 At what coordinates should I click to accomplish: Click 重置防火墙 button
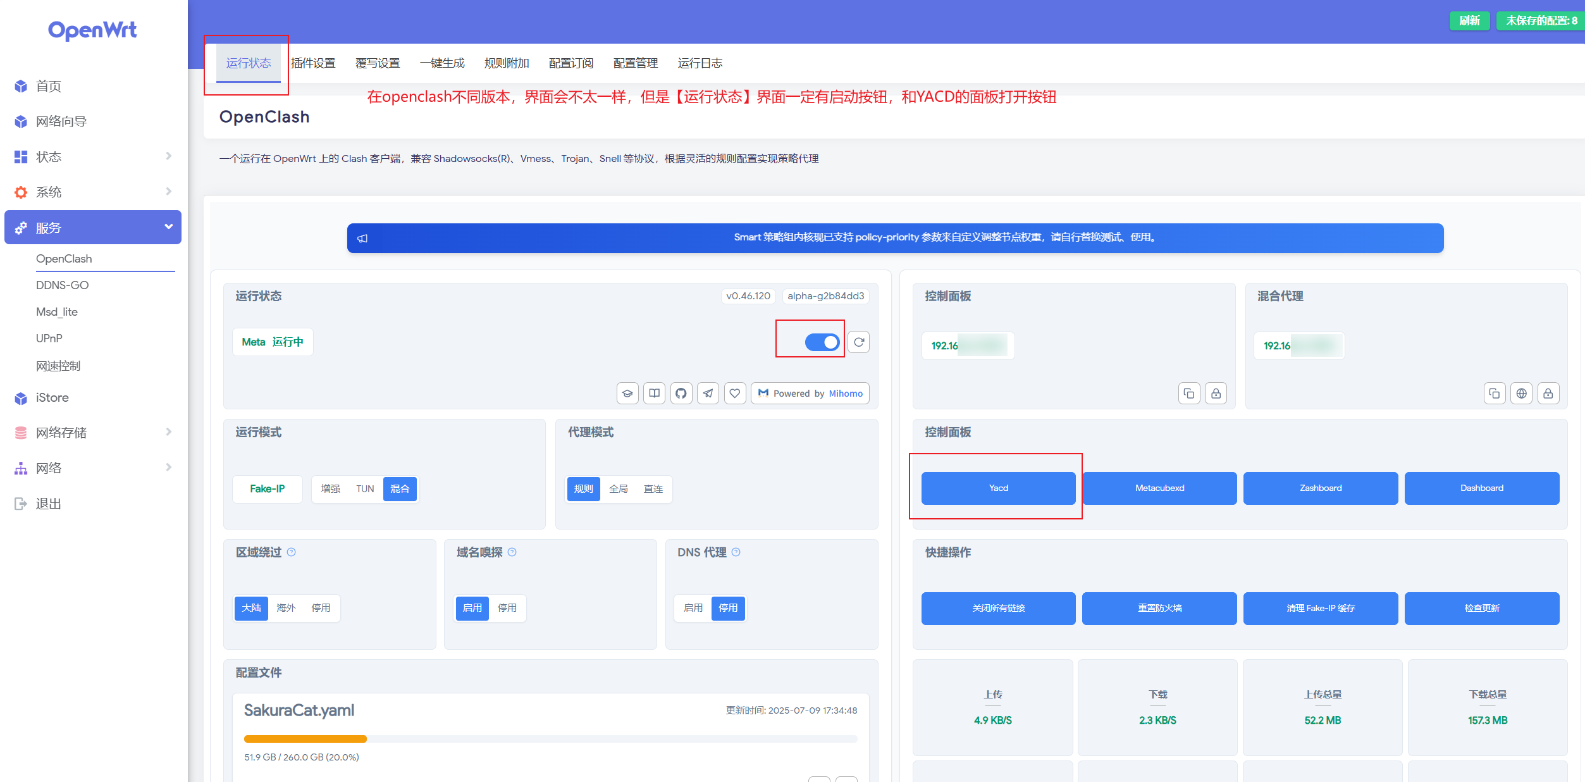click(1159, 609)
